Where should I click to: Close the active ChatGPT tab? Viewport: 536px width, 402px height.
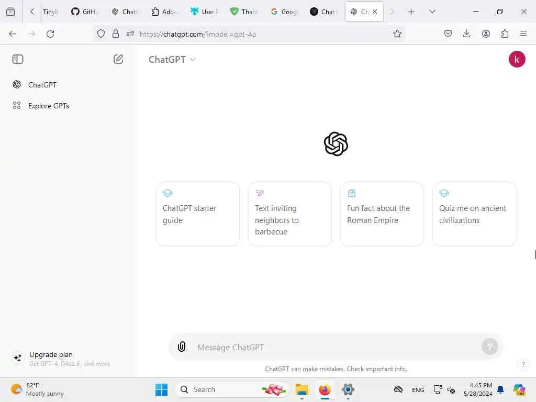[x=375, y=12]
